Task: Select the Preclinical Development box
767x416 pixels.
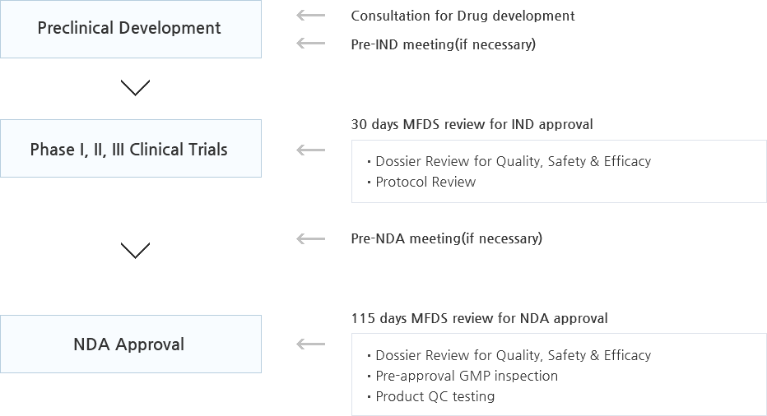Action: tap(131, 29)
